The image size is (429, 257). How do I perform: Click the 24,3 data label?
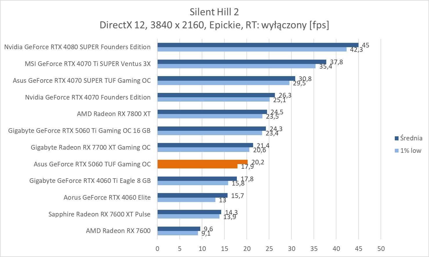276,129
